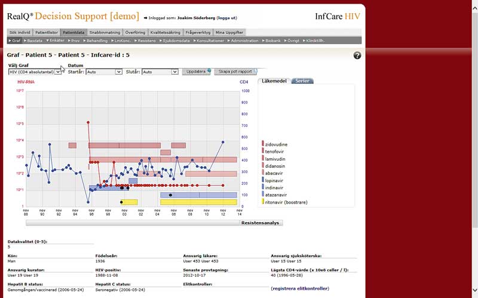Viewport: 478px width, 298px height.
Task: Click the Graf submenu arrow item
Action: pos(15,41)
